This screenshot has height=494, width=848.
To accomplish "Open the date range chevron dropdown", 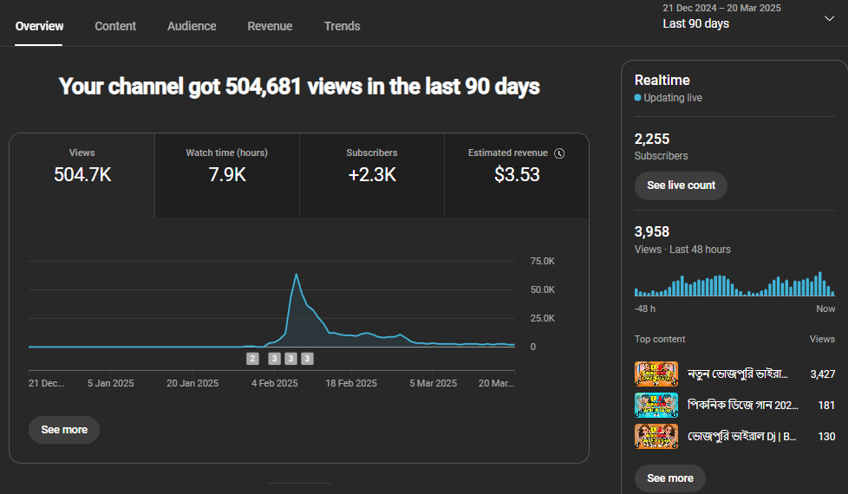I will pos(829,18).
